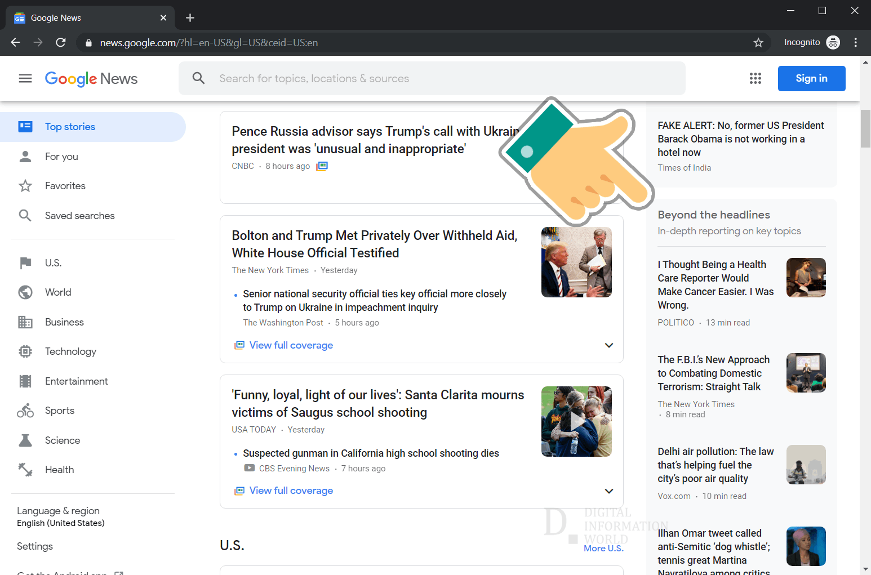Image resolution: width=871 pixels, height=575 pixels.
Task: Open the Politico article thumbnail
Action: click(x=806, y=278)
